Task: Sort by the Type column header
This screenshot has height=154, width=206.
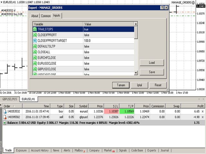Action: coord(57,106)
